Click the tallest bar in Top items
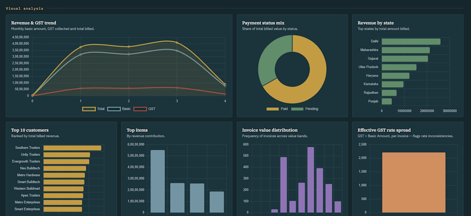The width and height of the screenshot is (471, 216). [x=158, y=181]
